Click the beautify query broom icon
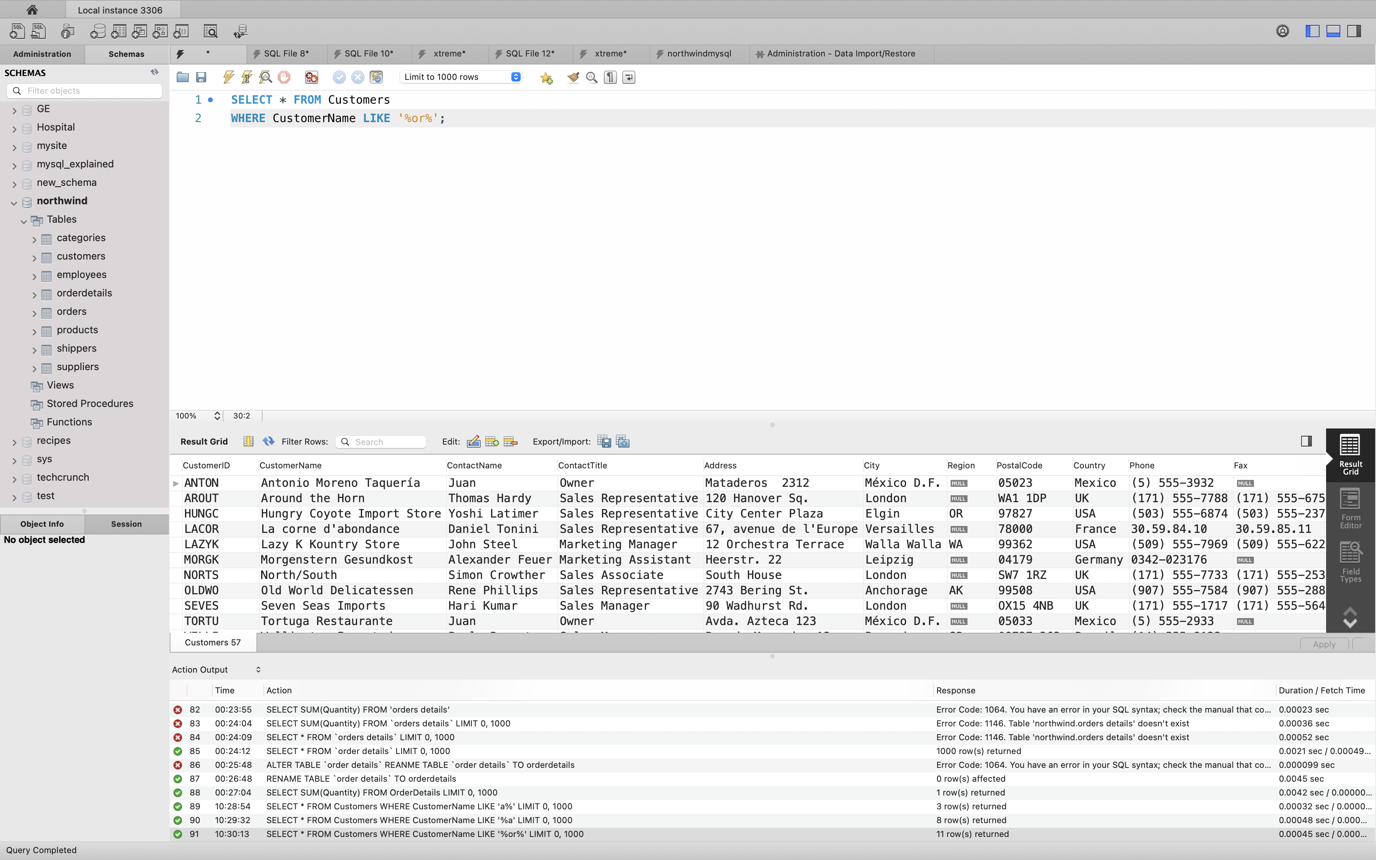1376x860 pixels. coord(573,77)
